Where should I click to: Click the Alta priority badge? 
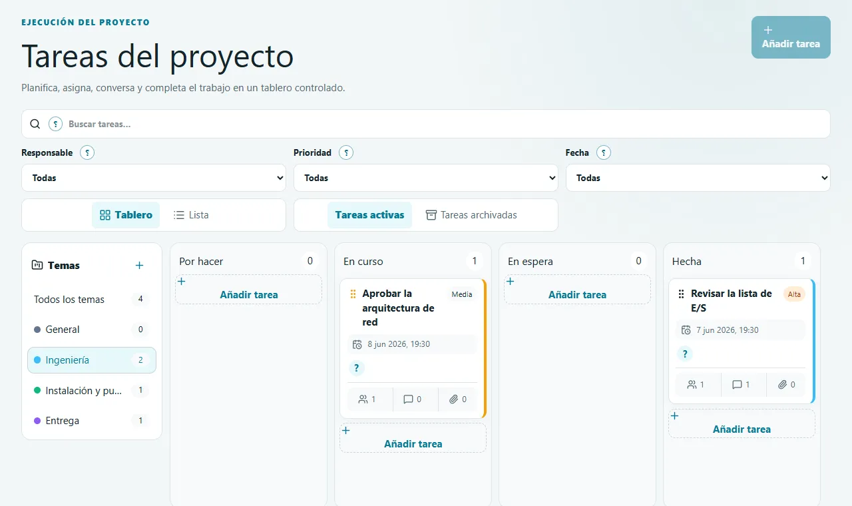[x=794, y=294]
